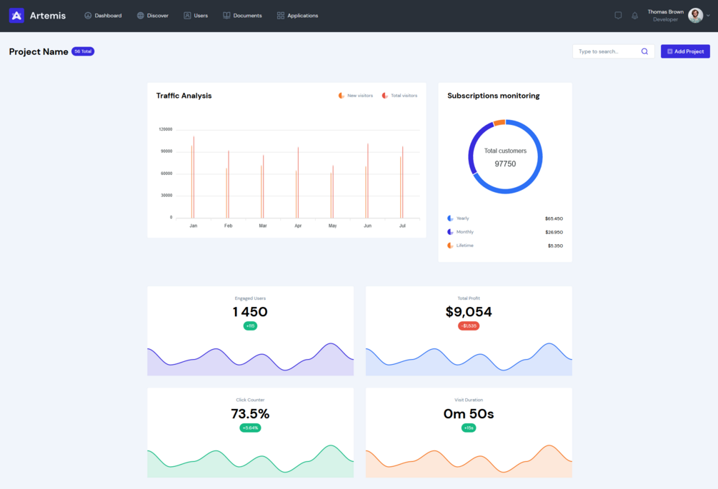718x489 pixels.
Task: Click the Monthly subscription color swatch
Action: coord(450,232)
